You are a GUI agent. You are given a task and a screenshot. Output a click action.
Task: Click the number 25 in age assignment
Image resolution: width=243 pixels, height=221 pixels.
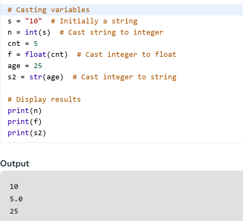pos(38,66)
